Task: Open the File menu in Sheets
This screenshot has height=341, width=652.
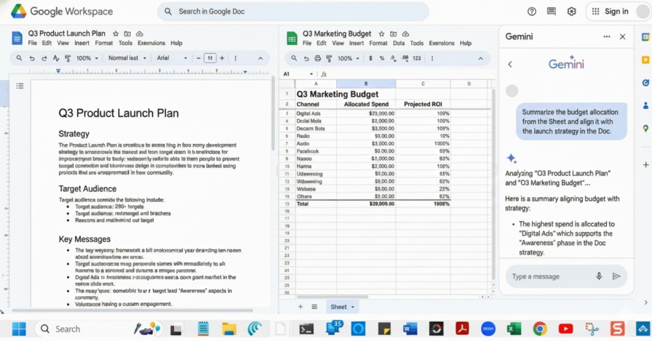Action: [x=307, y=43]
